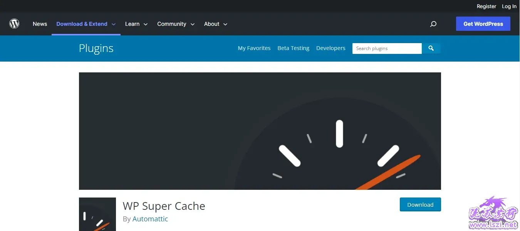Click the Log In link
Image resolution: width=520 pixels, height=231 pixels.
(x=509, y=6)
